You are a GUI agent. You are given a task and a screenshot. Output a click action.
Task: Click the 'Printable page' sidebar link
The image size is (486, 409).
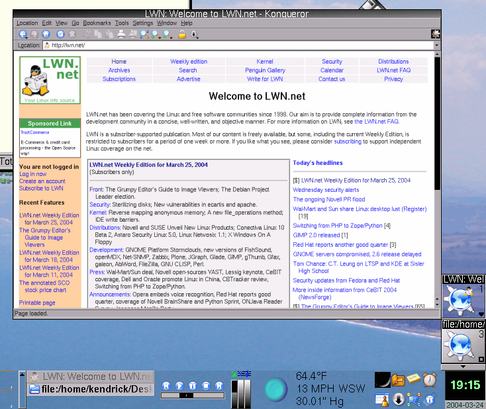point(37,302)
